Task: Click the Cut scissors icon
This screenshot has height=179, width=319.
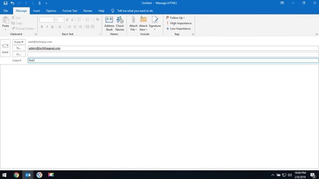Action: [13, 18]
